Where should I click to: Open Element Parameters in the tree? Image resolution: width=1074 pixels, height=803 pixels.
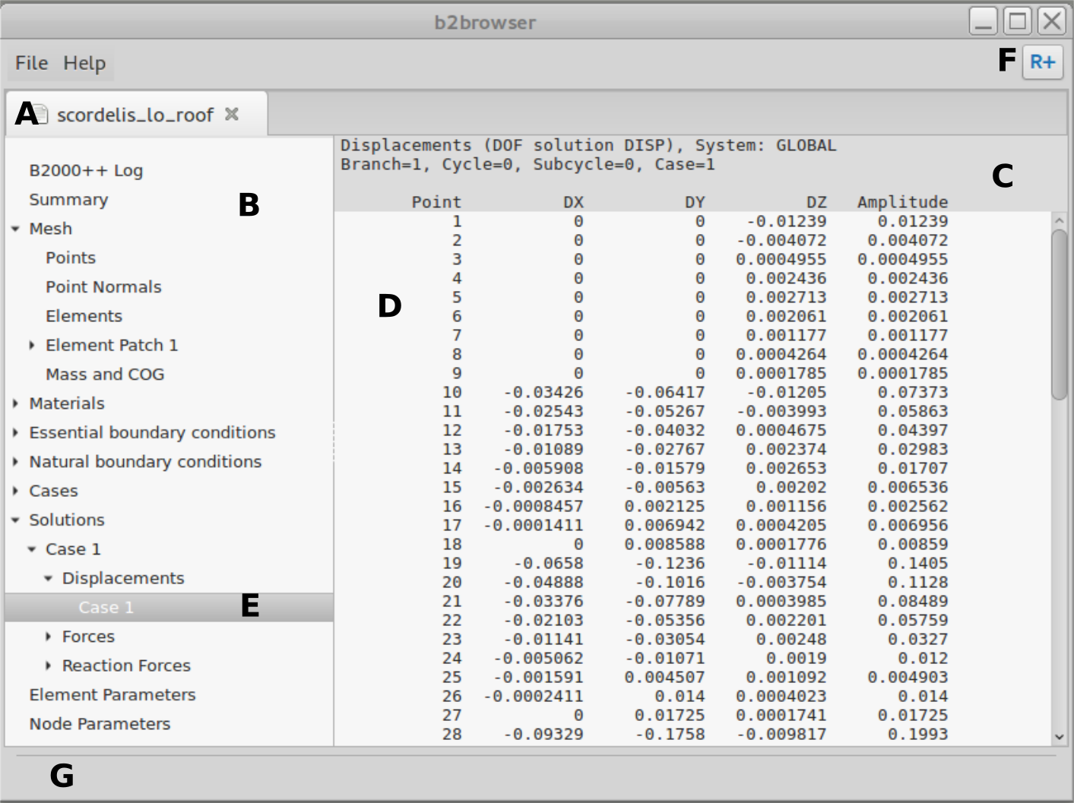[x=112, y=695]
